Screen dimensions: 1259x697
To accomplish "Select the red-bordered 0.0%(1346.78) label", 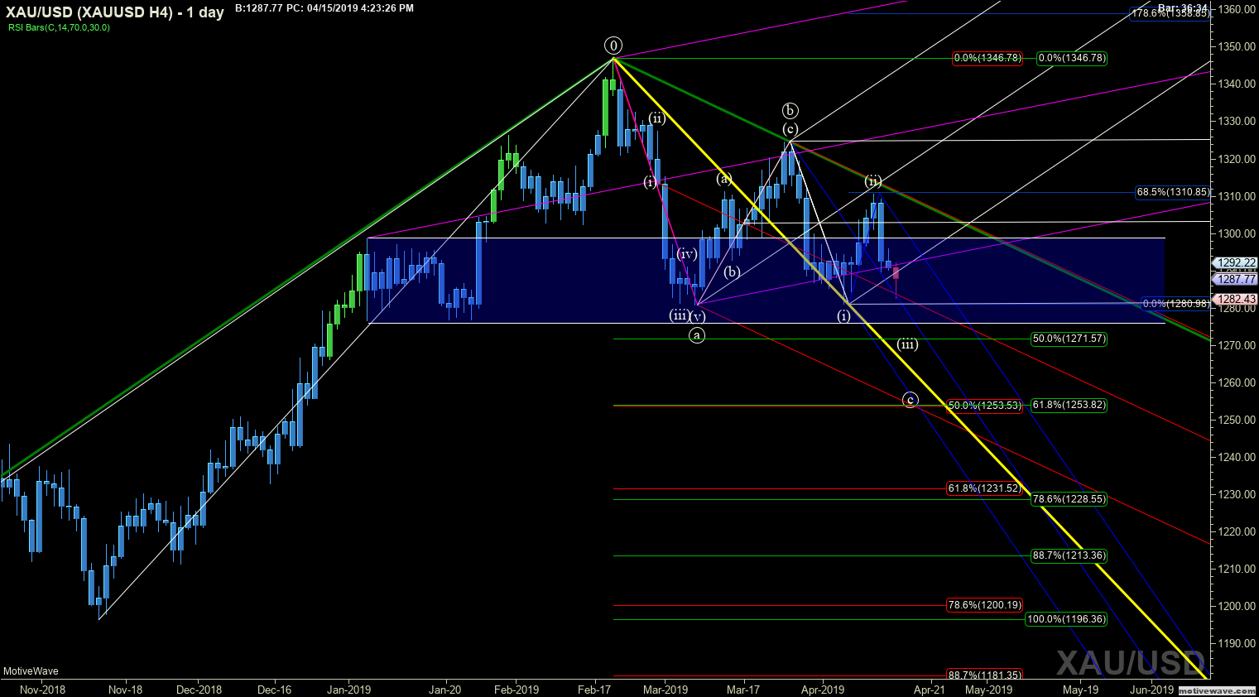I will click(x=987, y=58).
